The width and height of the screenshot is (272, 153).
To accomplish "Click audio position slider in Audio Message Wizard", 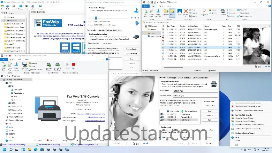I will (x=96, y=18).
